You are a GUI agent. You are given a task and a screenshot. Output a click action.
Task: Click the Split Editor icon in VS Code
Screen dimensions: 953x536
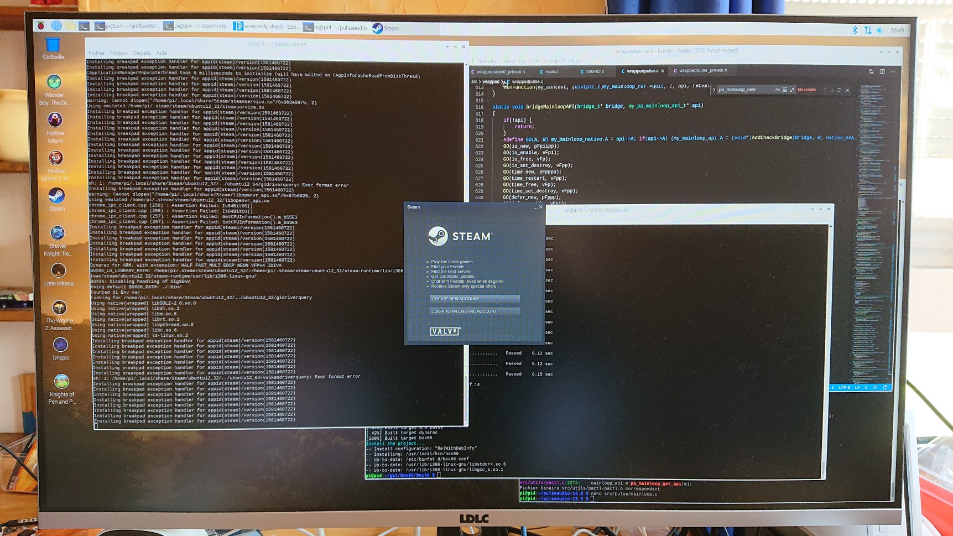(x=882, y=71)
